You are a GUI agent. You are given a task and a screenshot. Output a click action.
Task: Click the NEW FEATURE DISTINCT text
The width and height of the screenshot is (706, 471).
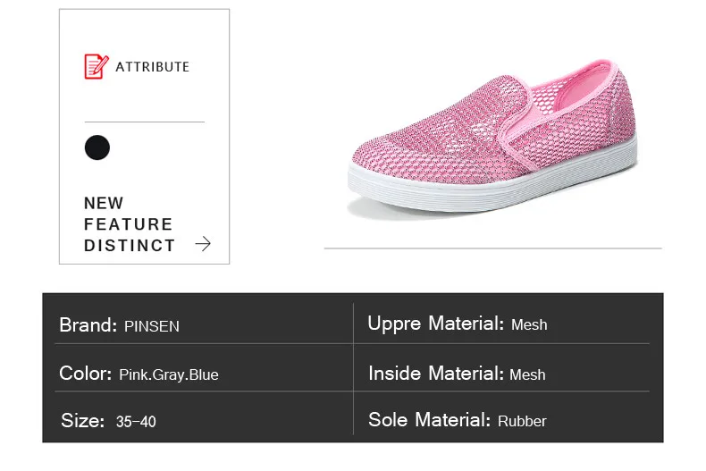click(129, 224)
